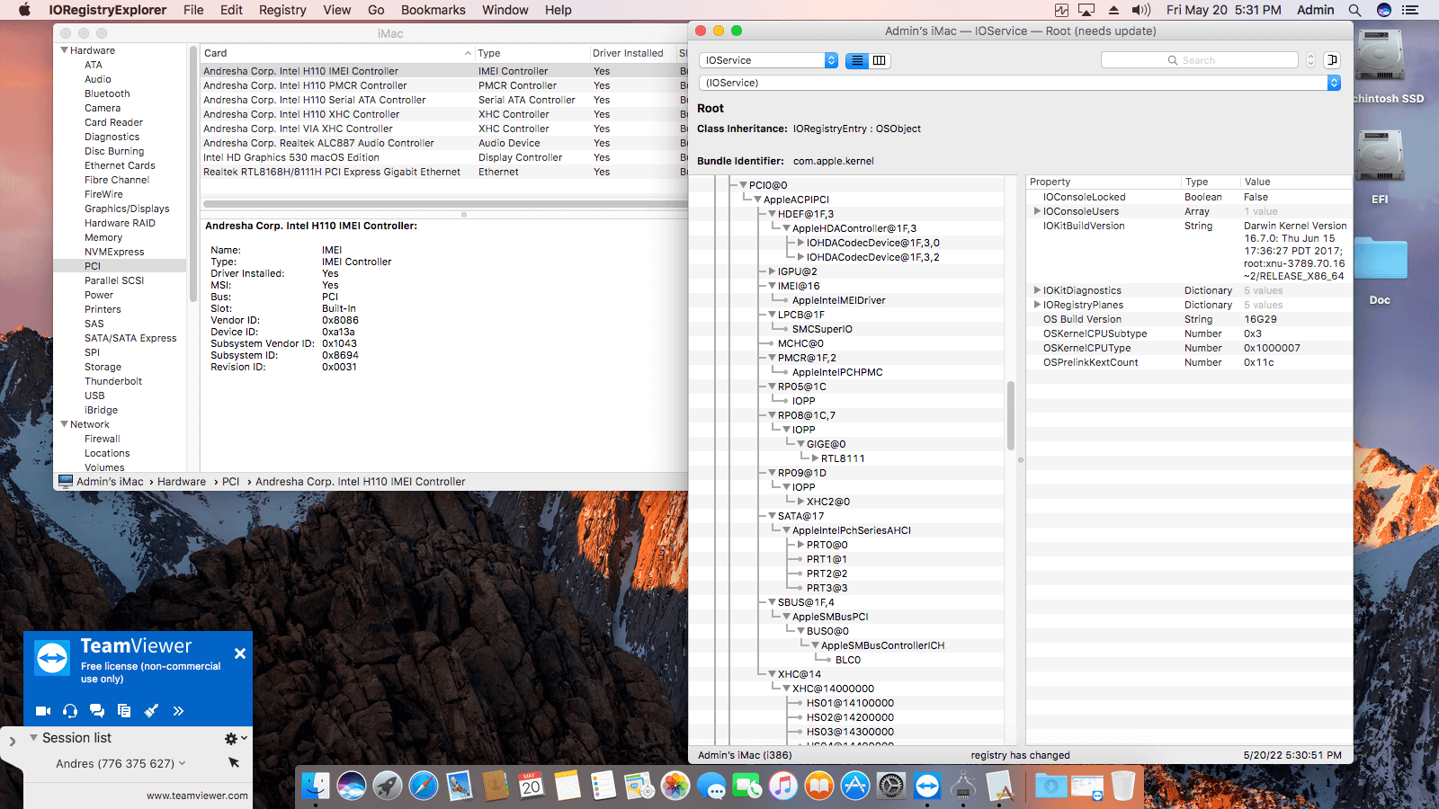Screen dimensions: 1439x809
Task: Open Spotlight search in menu bar
Action: tap(1354, 10)
